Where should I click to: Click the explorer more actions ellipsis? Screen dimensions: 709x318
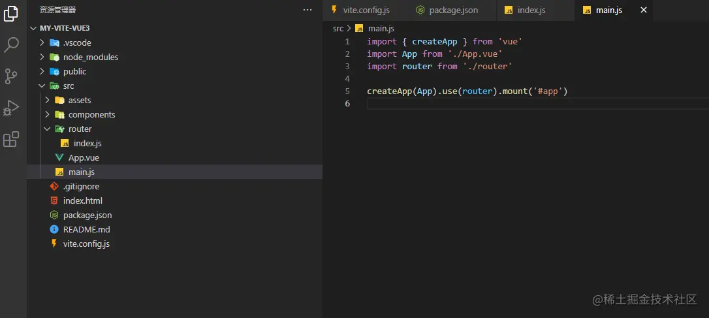307,10
